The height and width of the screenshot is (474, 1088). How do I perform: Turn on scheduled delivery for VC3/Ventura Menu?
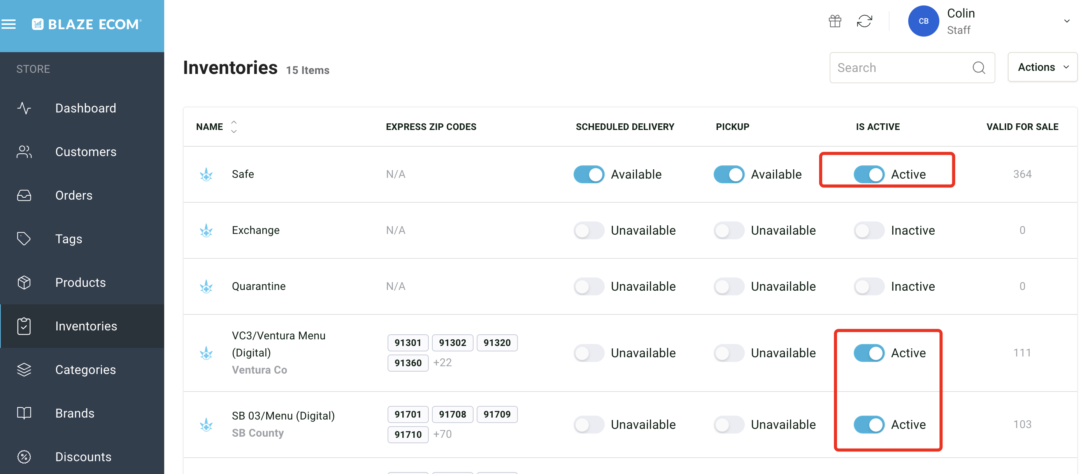pos(588,353)
